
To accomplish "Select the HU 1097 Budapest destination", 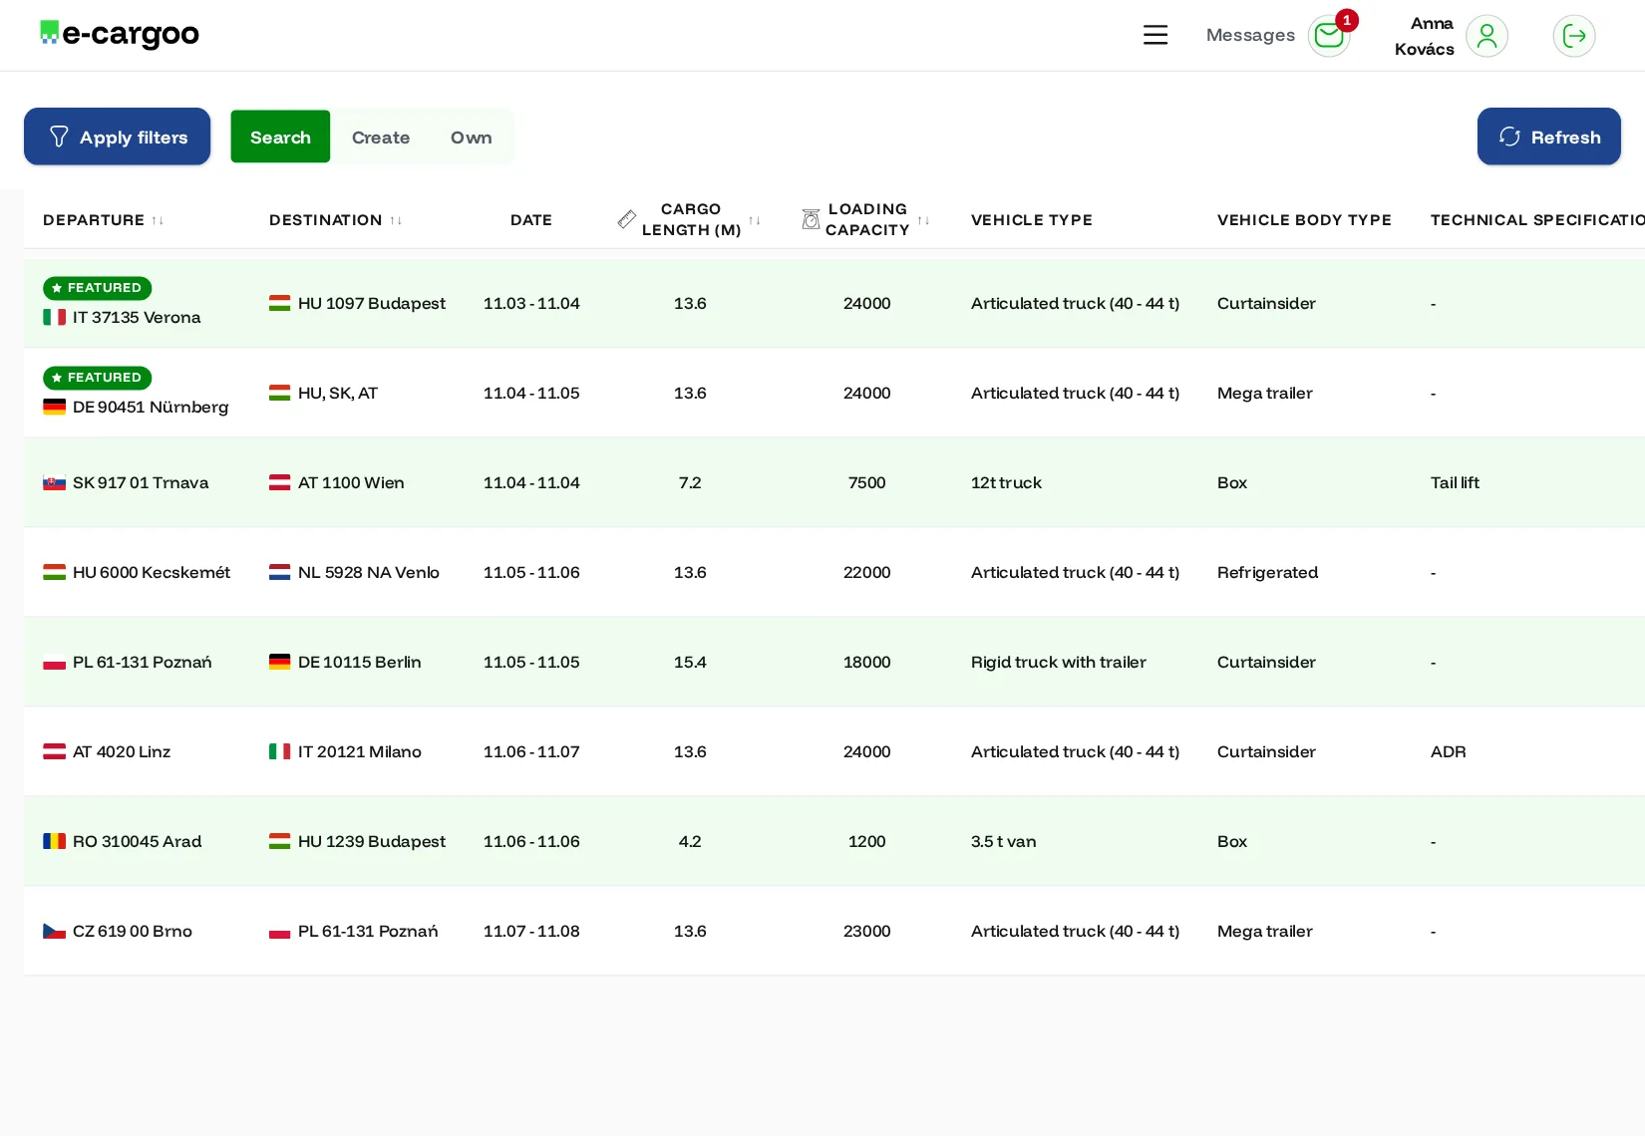I will click(357, 303).
